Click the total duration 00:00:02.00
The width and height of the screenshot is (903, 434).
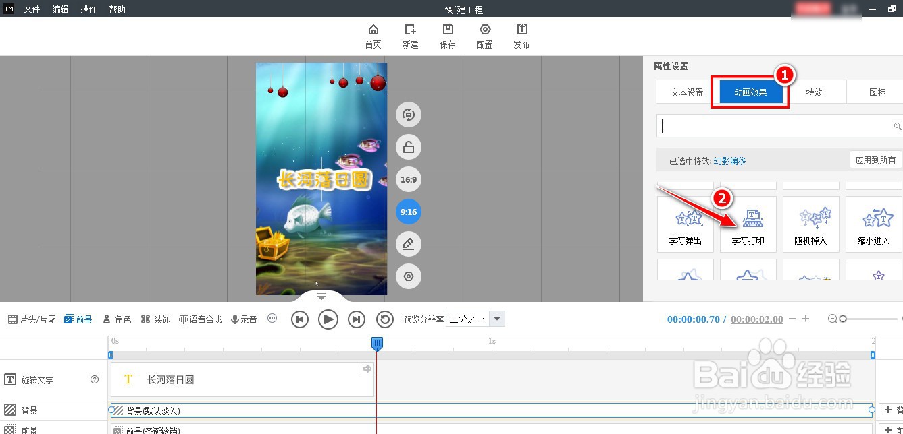pyautogui.click(x=757, y=319)
